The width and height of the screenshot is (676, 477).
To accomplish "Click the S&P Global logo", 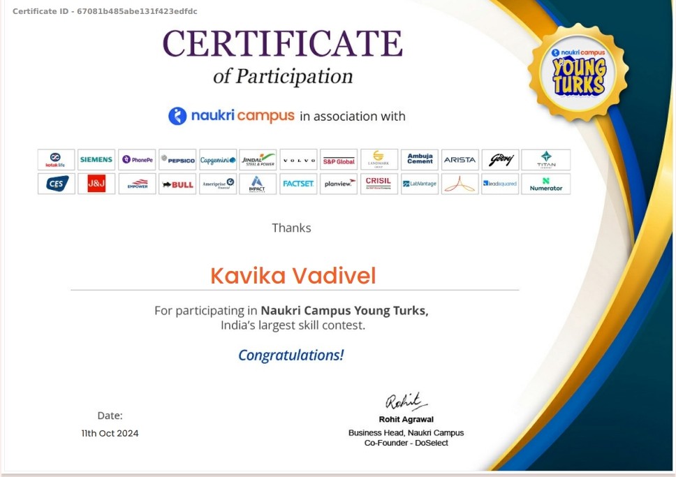I will (339, 160).
